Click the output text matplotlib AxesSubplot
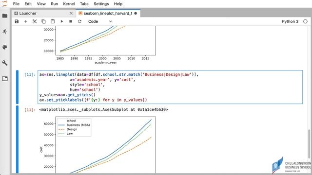 tap(103, 109)
